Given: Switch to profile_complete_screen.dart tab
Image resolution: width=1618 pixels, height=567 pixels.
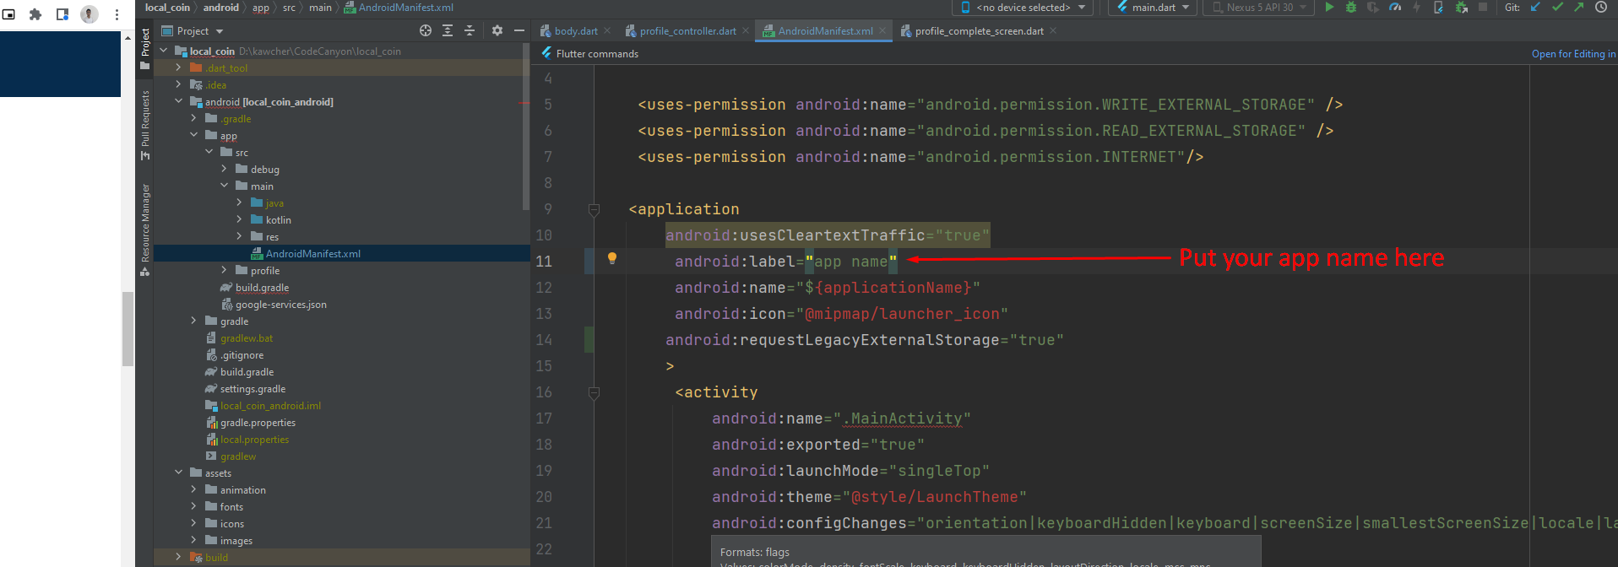Looking at the screenshot, I should click(x=979, y=31).
